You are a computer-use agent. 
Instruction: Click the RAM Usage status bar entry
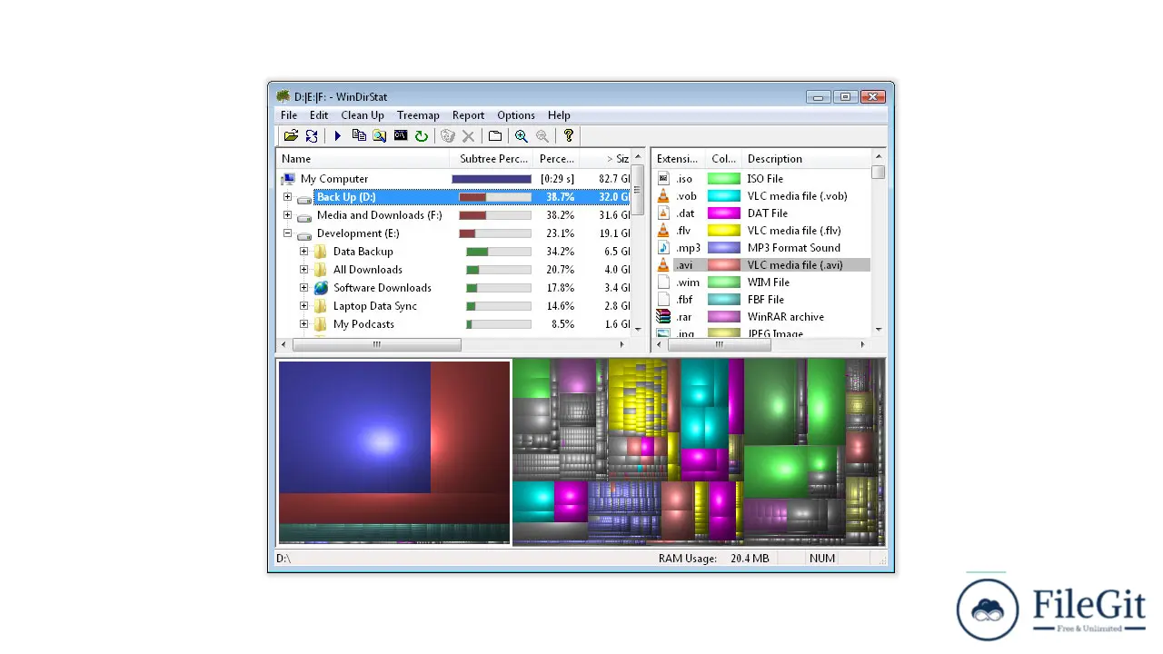[713, 558]
